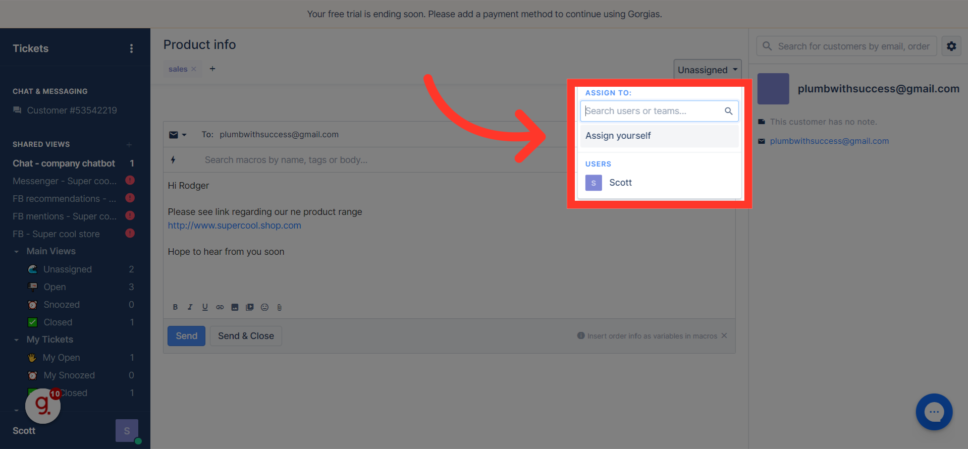
Task: Open the Unassigned assignee dropdown
Action: pos(708,70)
